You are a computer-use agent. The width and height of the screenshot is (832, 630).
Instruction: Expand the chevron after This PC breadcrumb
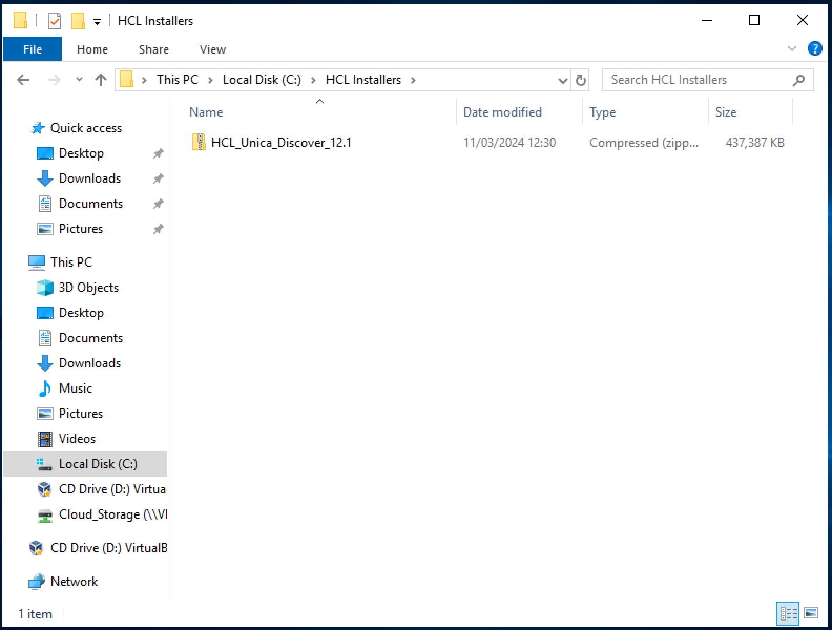point(211,80)
